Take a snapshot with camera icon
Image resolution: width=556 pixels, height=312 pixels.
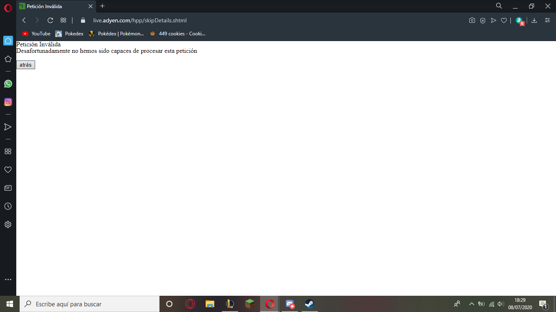(472, 20)
